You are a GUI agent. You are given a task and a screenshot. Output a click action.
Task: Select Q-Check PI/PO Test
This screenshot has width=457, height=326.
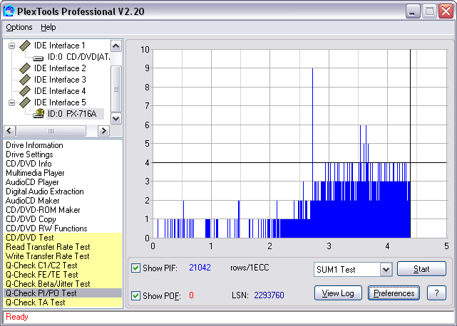[63, 293]
